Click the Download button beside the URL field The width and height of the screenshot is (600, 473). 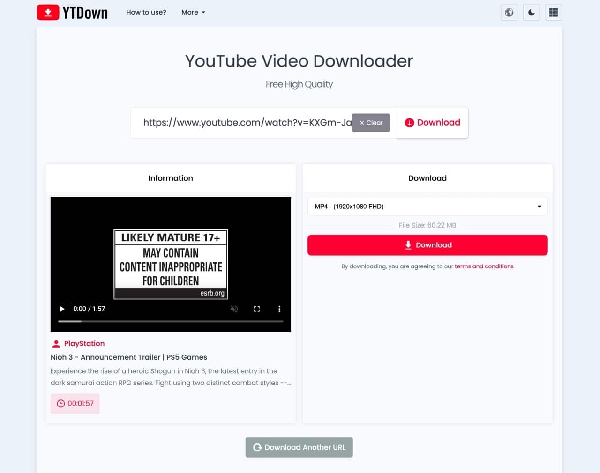point(432,123)
